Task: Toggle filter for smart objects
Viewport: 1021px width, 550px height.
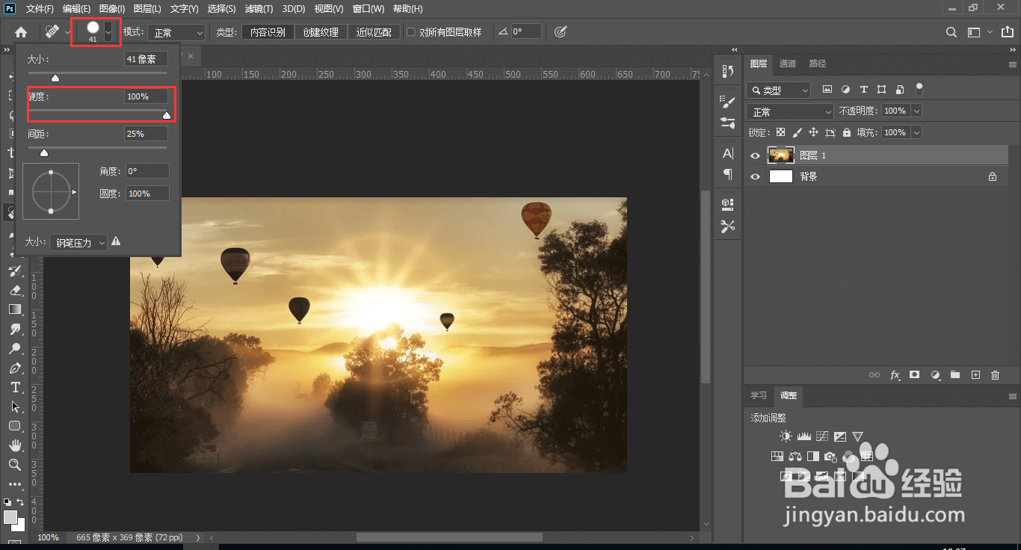Action: (899, 89)
